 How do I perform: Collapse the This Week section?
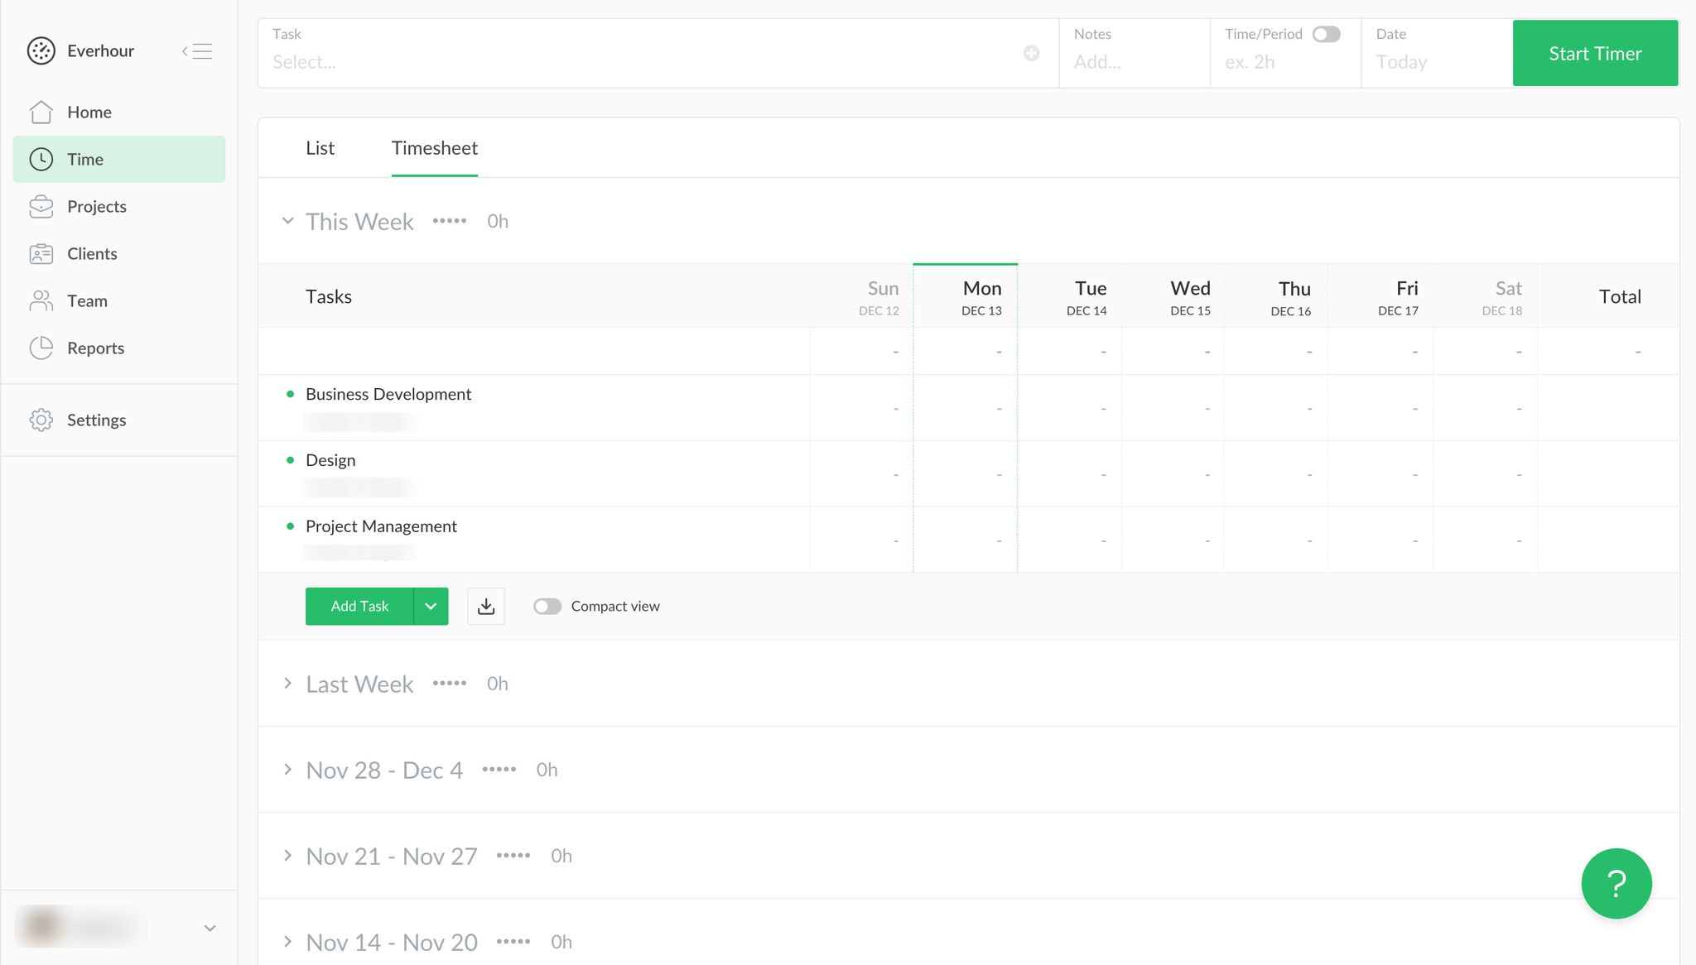coord(287,221)
